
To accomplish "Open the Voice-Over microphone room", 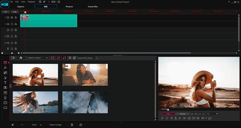I will coord(5,97).
